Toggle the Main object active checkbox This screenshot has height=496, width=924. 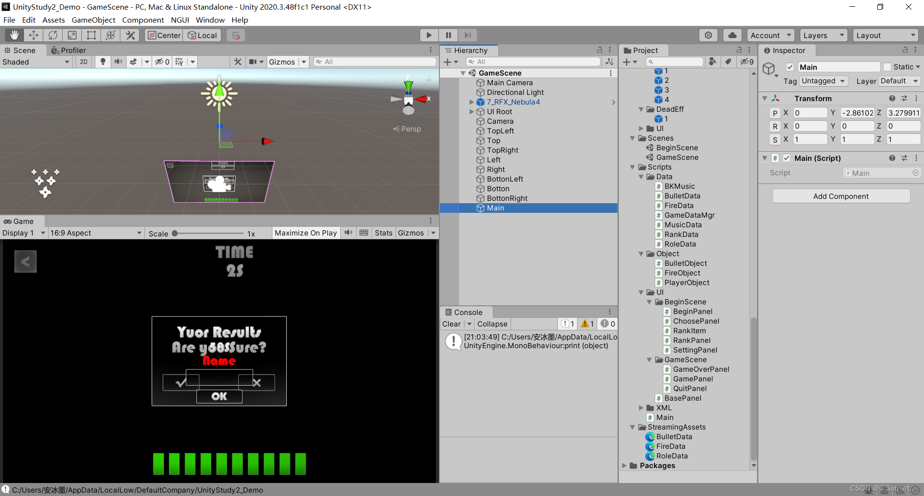click(790, 67)
